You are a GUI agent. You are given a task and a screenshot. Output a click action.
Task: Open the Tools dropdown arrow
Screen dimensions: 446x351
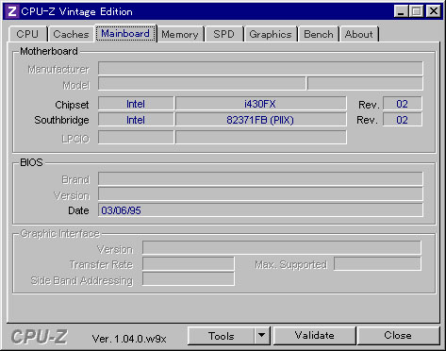pyautogui.click(x=262, y=336)
